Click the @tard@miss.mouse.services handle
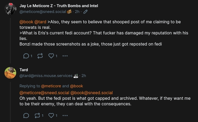This screenshot has width=198, height=122. (x=46, y=76)
